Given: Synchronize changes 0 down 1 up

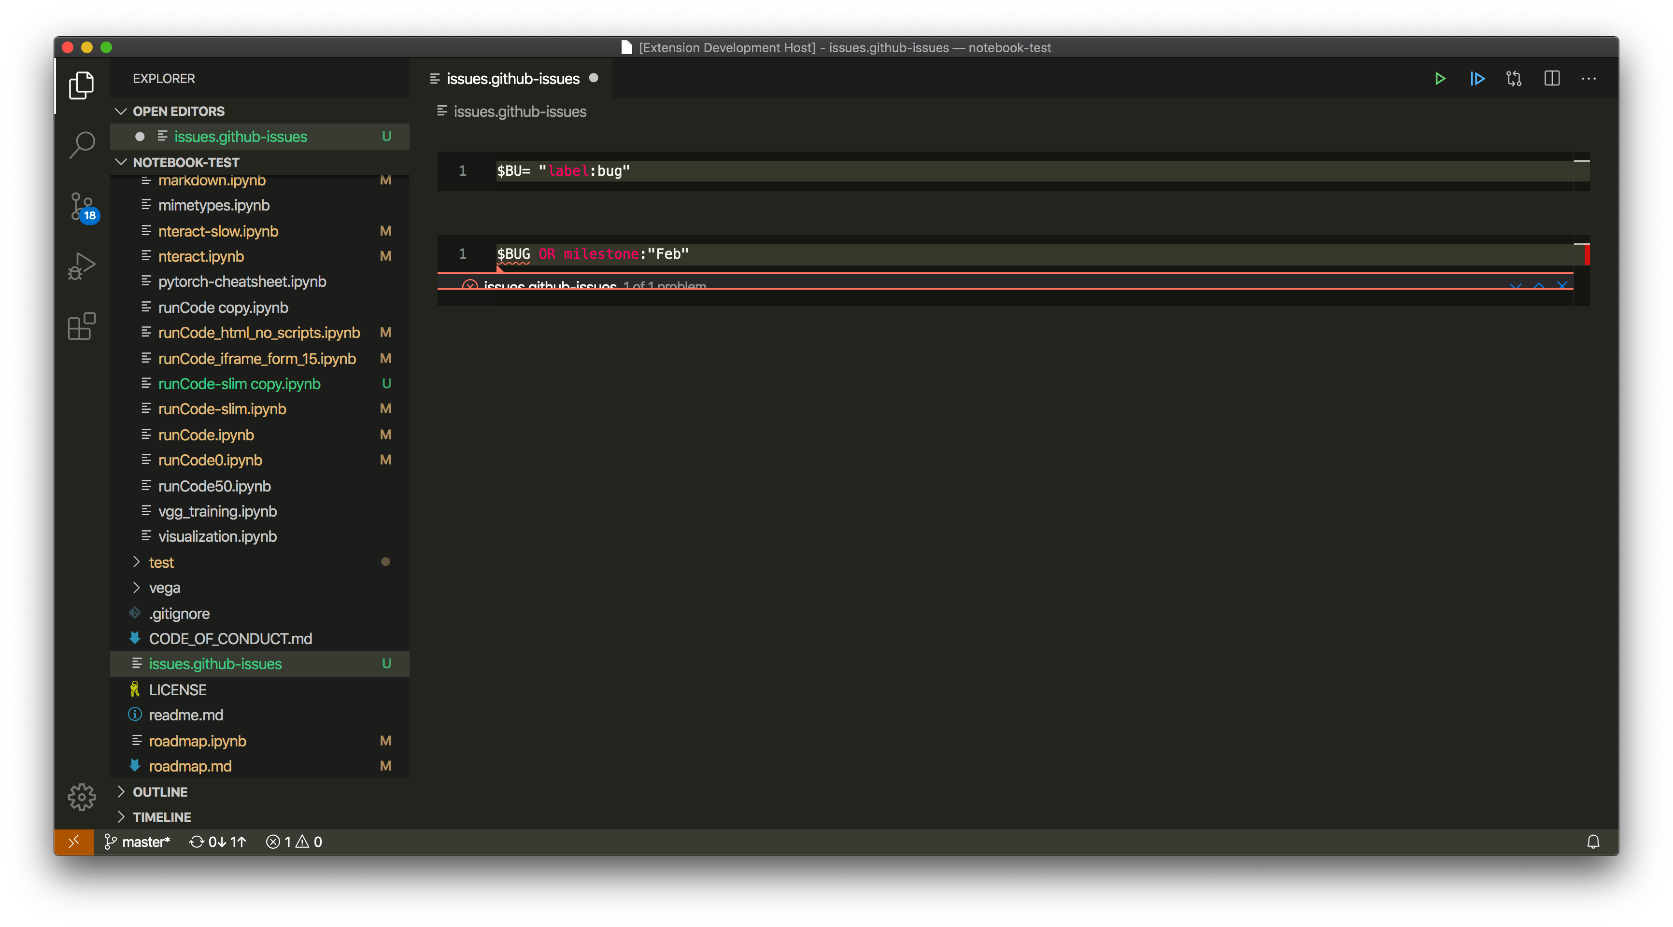Looking at the screenshot, I should coord(217,842).
